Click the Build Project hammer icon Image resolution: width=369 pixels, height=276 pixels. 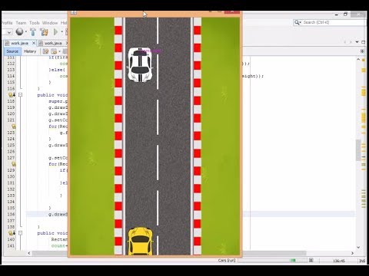[33, 32]
